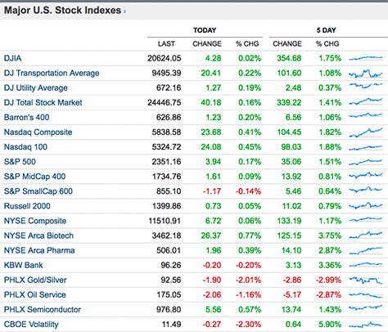Click the Russell 2000 sparkline chart
The image size is (388, 332).
(366, 205)
